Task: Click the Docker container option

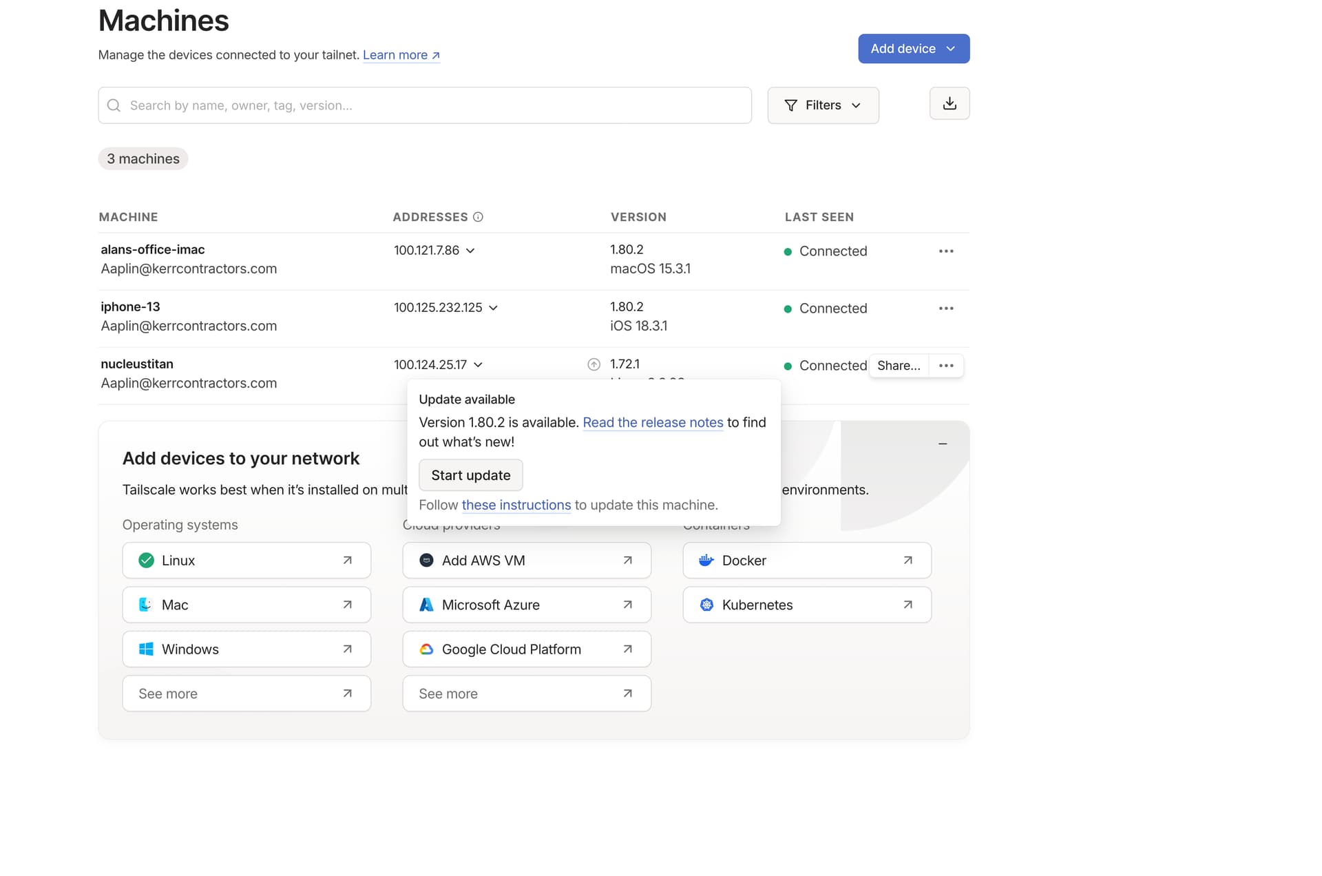Action: 806,561
